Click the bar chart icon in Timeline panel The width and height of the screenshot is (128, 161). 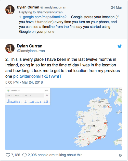pos(47,95)
